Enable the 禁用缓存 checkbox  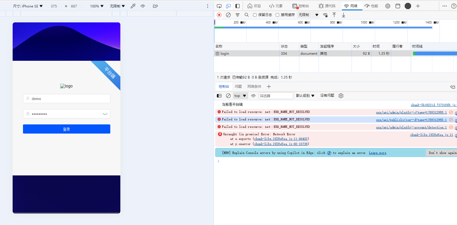(277, 15)
